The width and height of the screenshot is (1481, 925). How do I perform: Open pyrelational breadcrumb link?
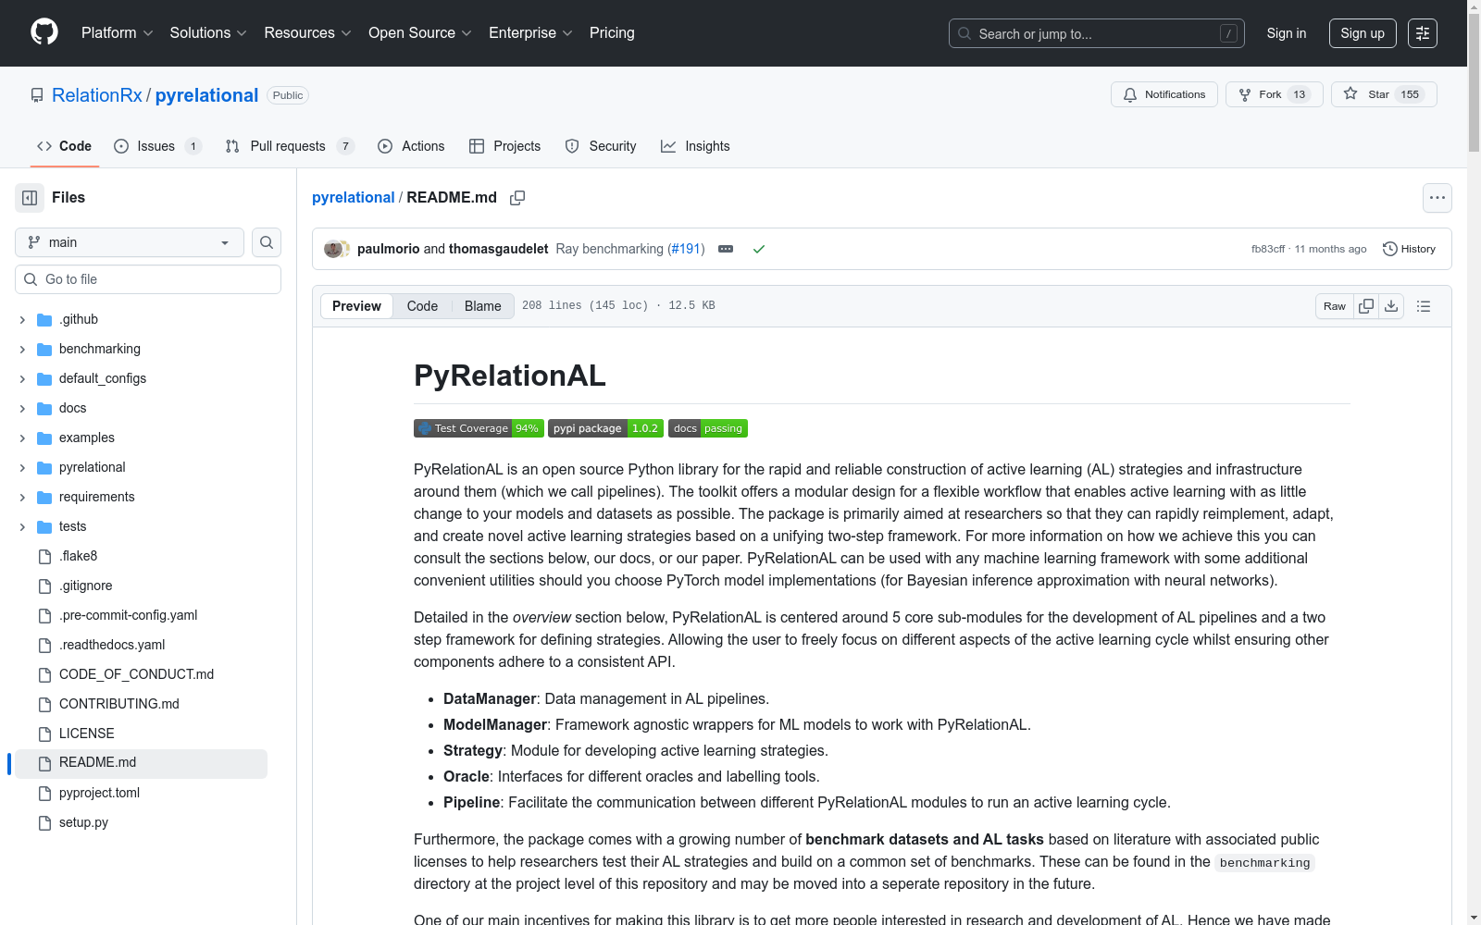click(x=354, y=197)
